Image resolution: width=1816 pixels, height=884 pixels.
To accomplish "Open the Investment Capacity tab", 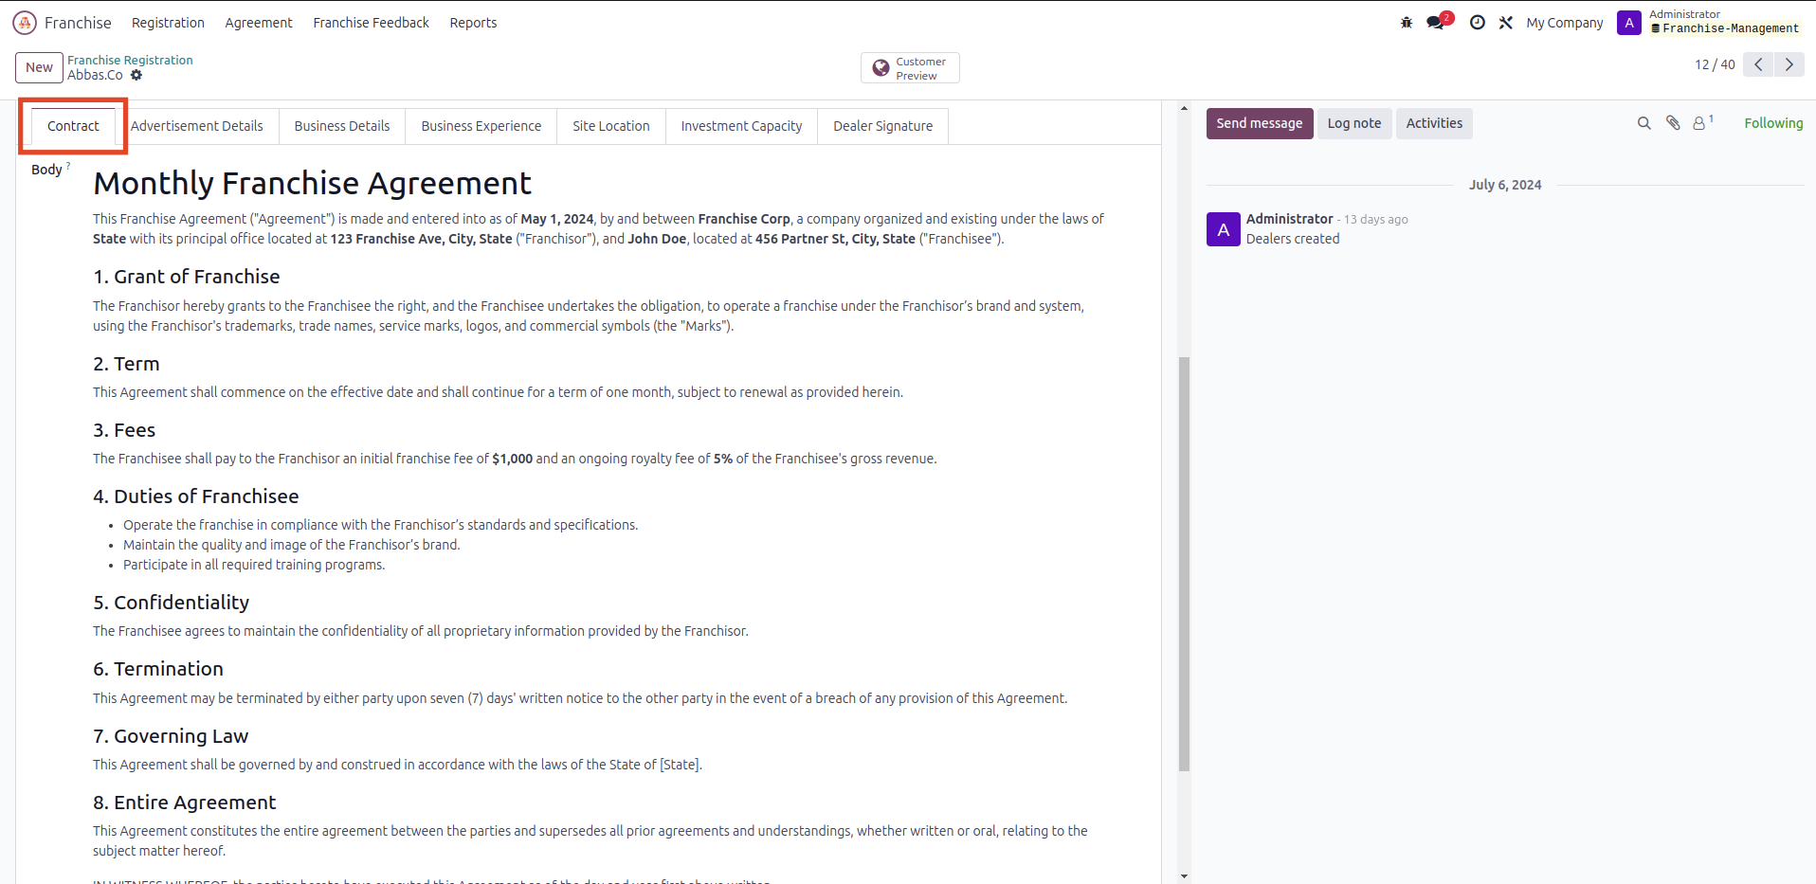I will click(741, 126).
